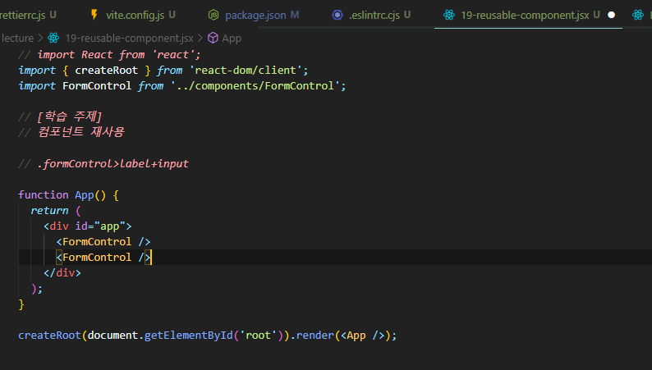This screenshot has width=652, height=370.
Task: Click getElementById in the last line
Action: 188,335
